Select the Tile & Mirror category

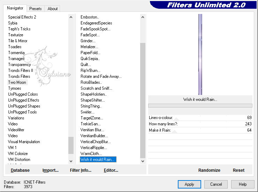18,41
